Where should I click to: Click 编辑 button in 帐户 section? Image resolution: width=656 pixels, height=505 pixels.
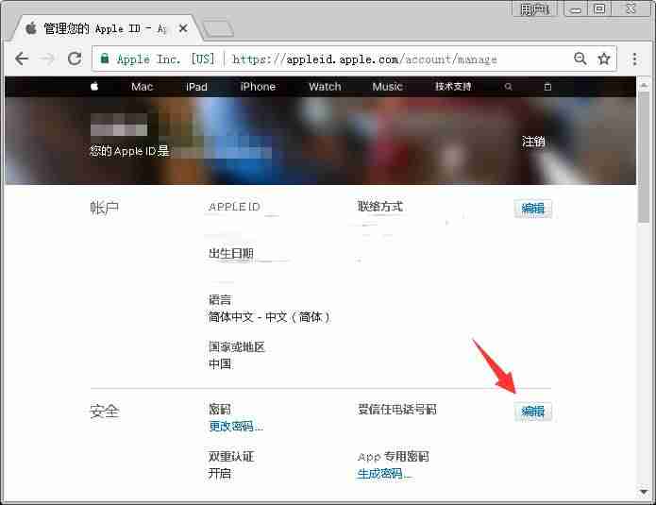[533, 208]
